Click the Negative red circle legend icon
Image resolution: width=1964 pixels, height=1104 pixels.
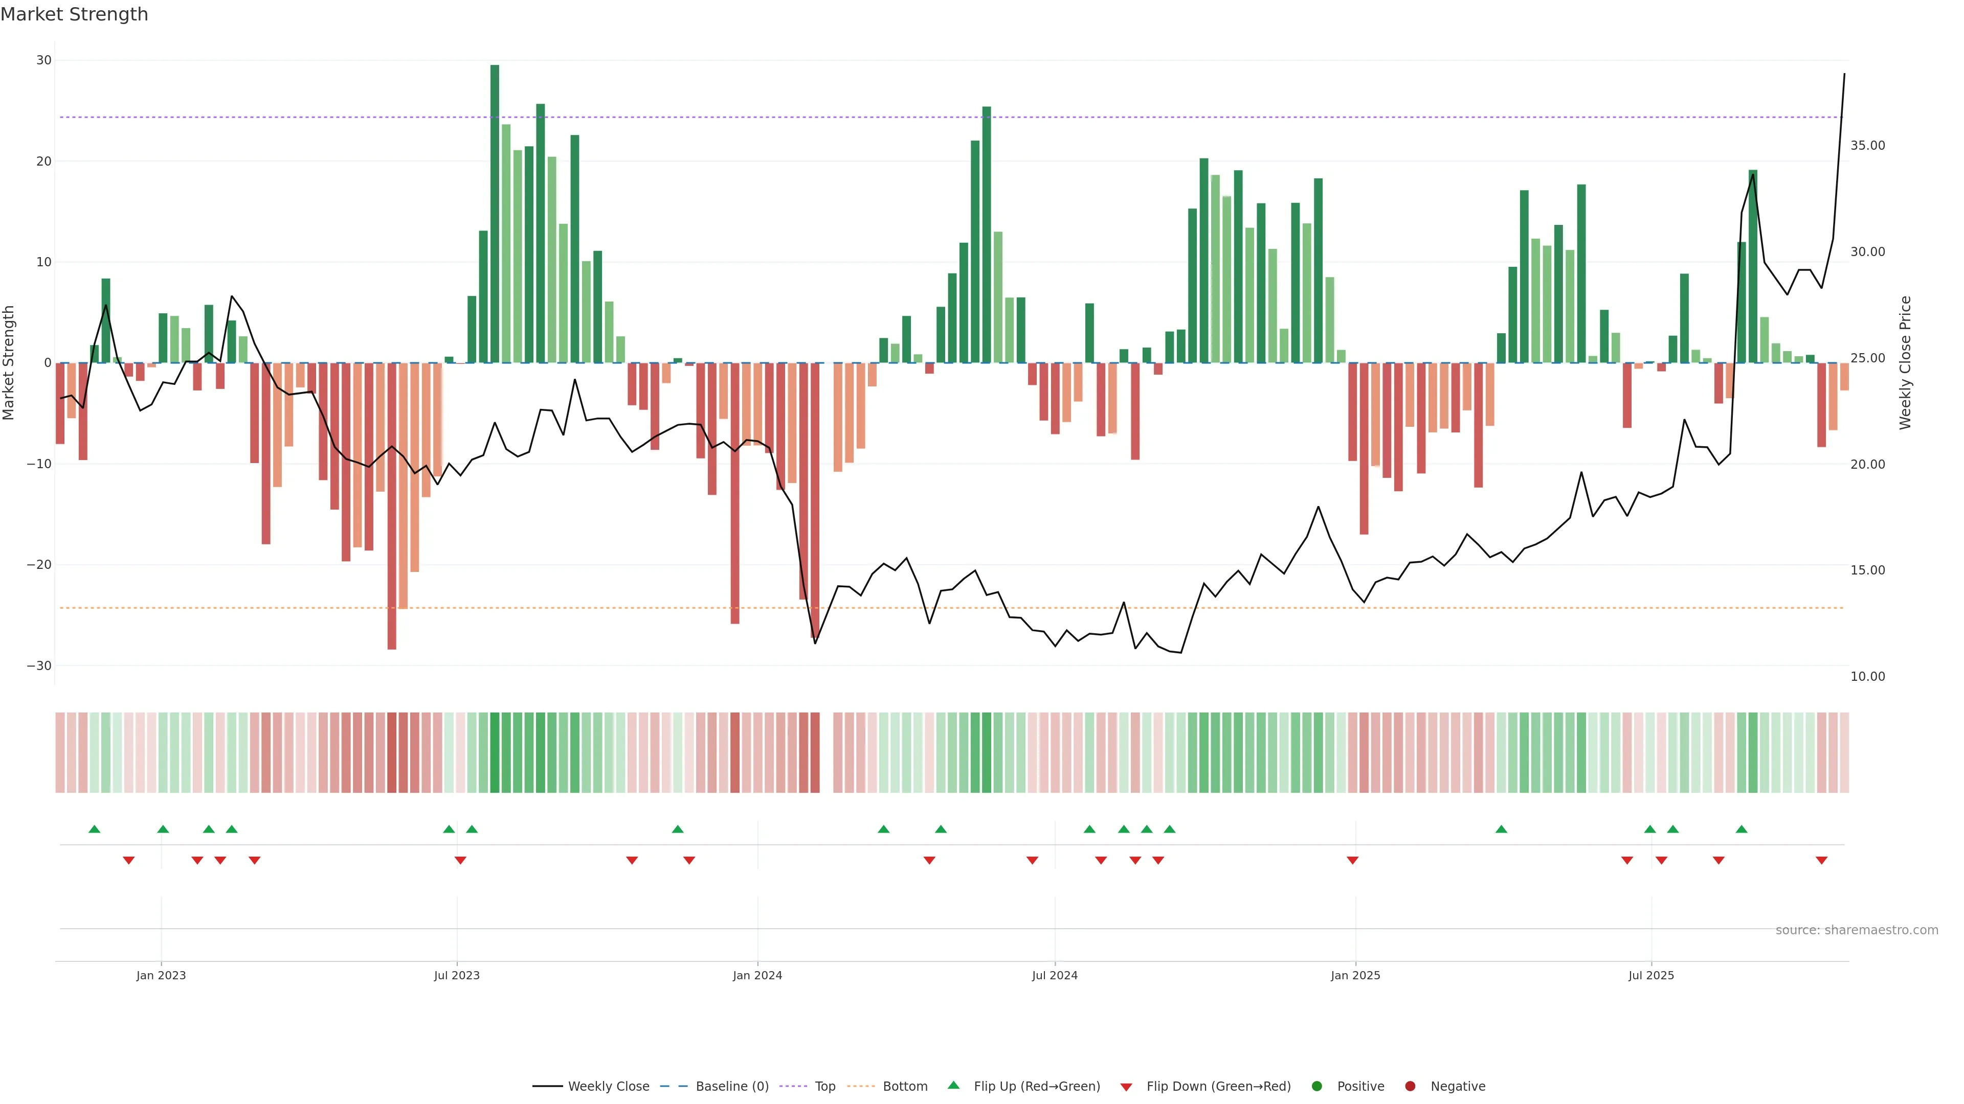pyautogui.click(x=1410, y=1087)
